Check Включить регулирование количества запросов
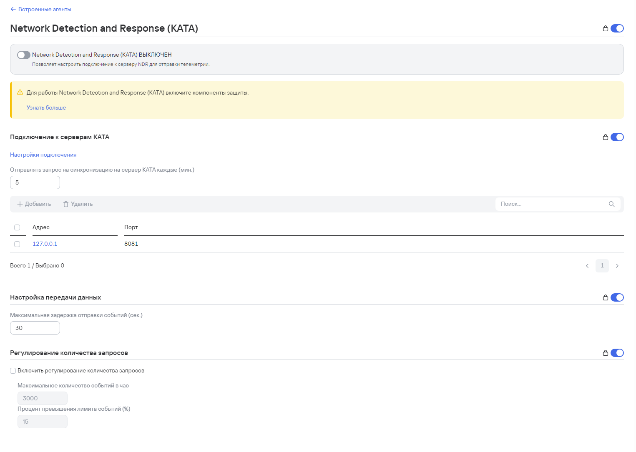This screenshot has height=452, width=636. (x=13, y=371)
